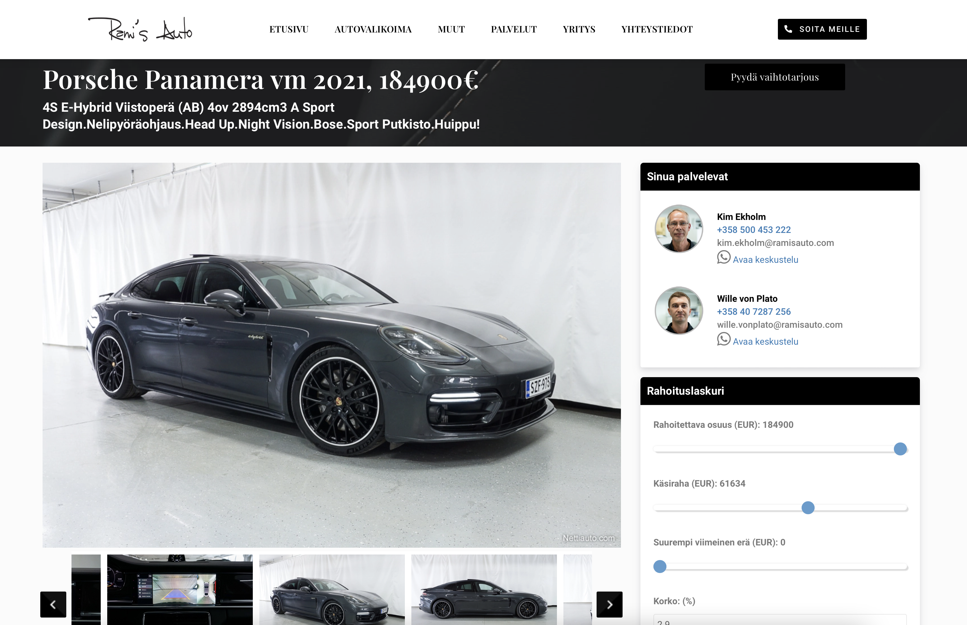Click the wille.vonplato@ramisauto.com email text

click(x=780, y=325)
